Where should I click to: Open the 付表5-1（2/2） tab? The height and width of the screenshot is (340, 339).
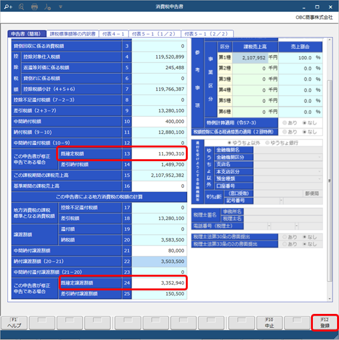point(207,34)
